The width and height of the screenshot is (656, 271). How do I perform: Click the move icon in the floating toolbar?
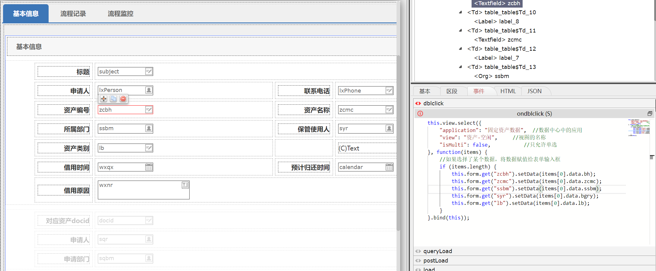104,99
